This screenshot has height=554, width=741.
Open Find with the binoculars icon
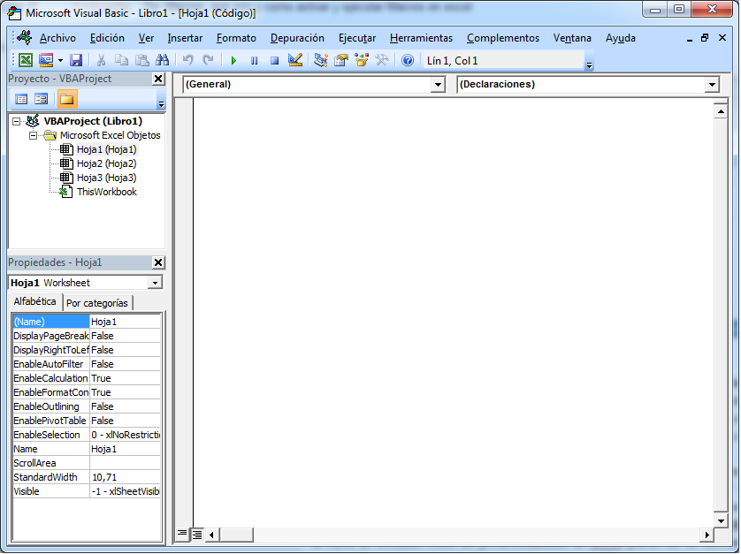point(162,60)
